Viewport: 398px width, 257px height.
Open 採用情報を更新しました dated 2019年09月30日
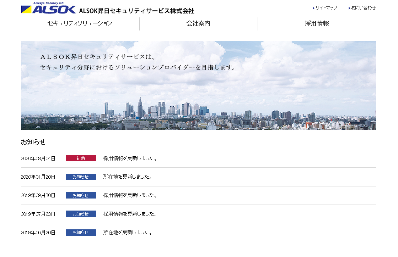pyautogui.click(x=130, y=195)
